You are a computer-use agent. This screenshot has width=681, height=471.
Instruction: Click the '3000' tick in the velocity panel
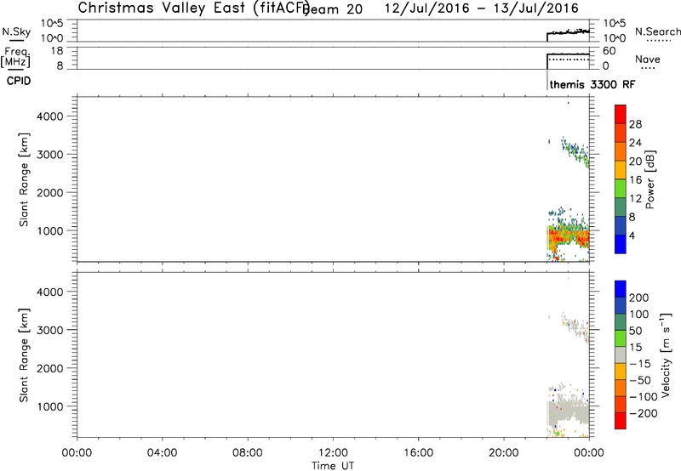click(x=50, y=330)
